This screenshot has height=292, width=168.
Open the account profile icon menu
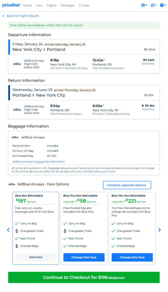pos(144,5)
